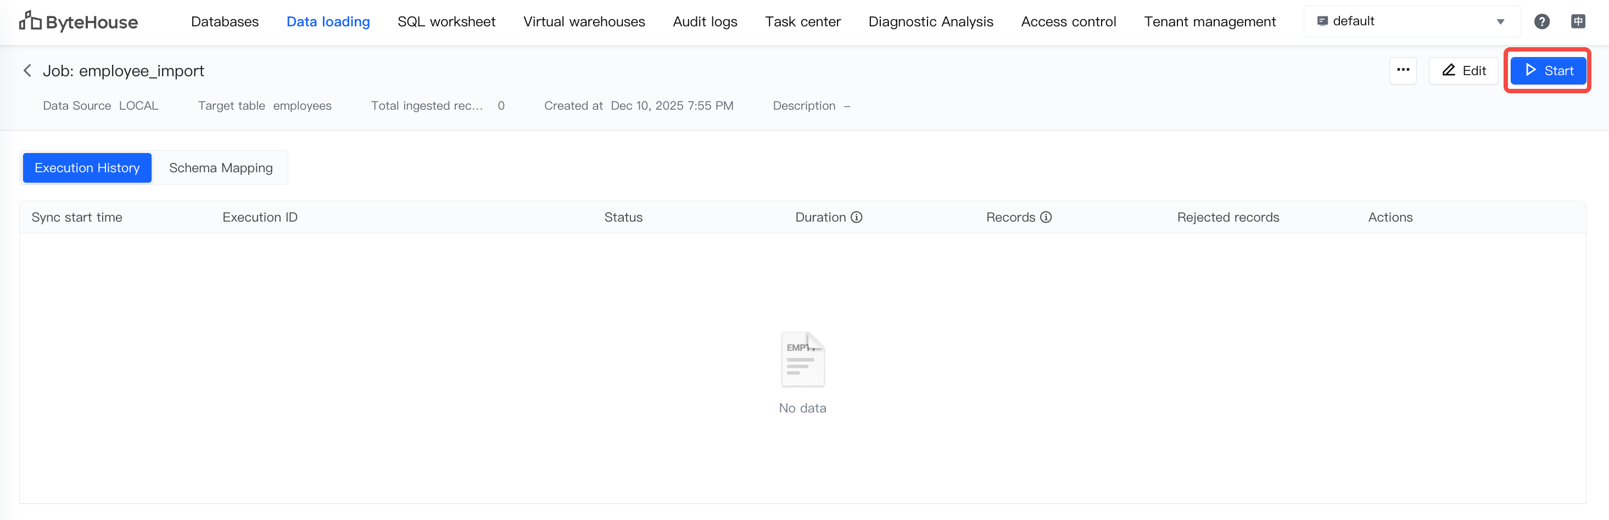Screen dimensions: 1609x520
Task: Go back using the left arrow
Action: click(x=27, y=71)
